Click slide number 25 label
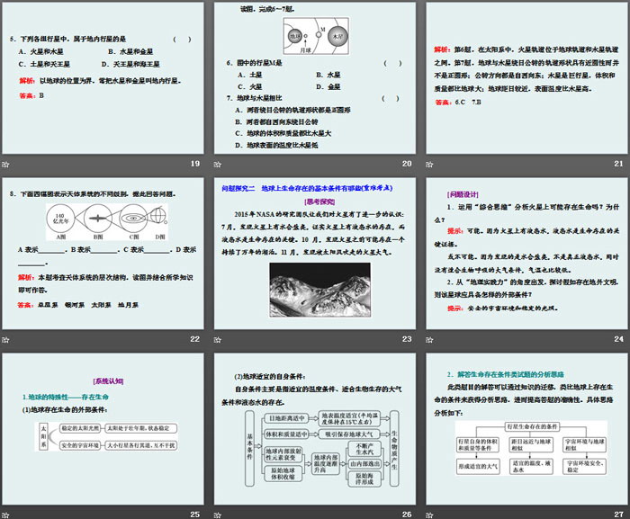 point(195,515)
